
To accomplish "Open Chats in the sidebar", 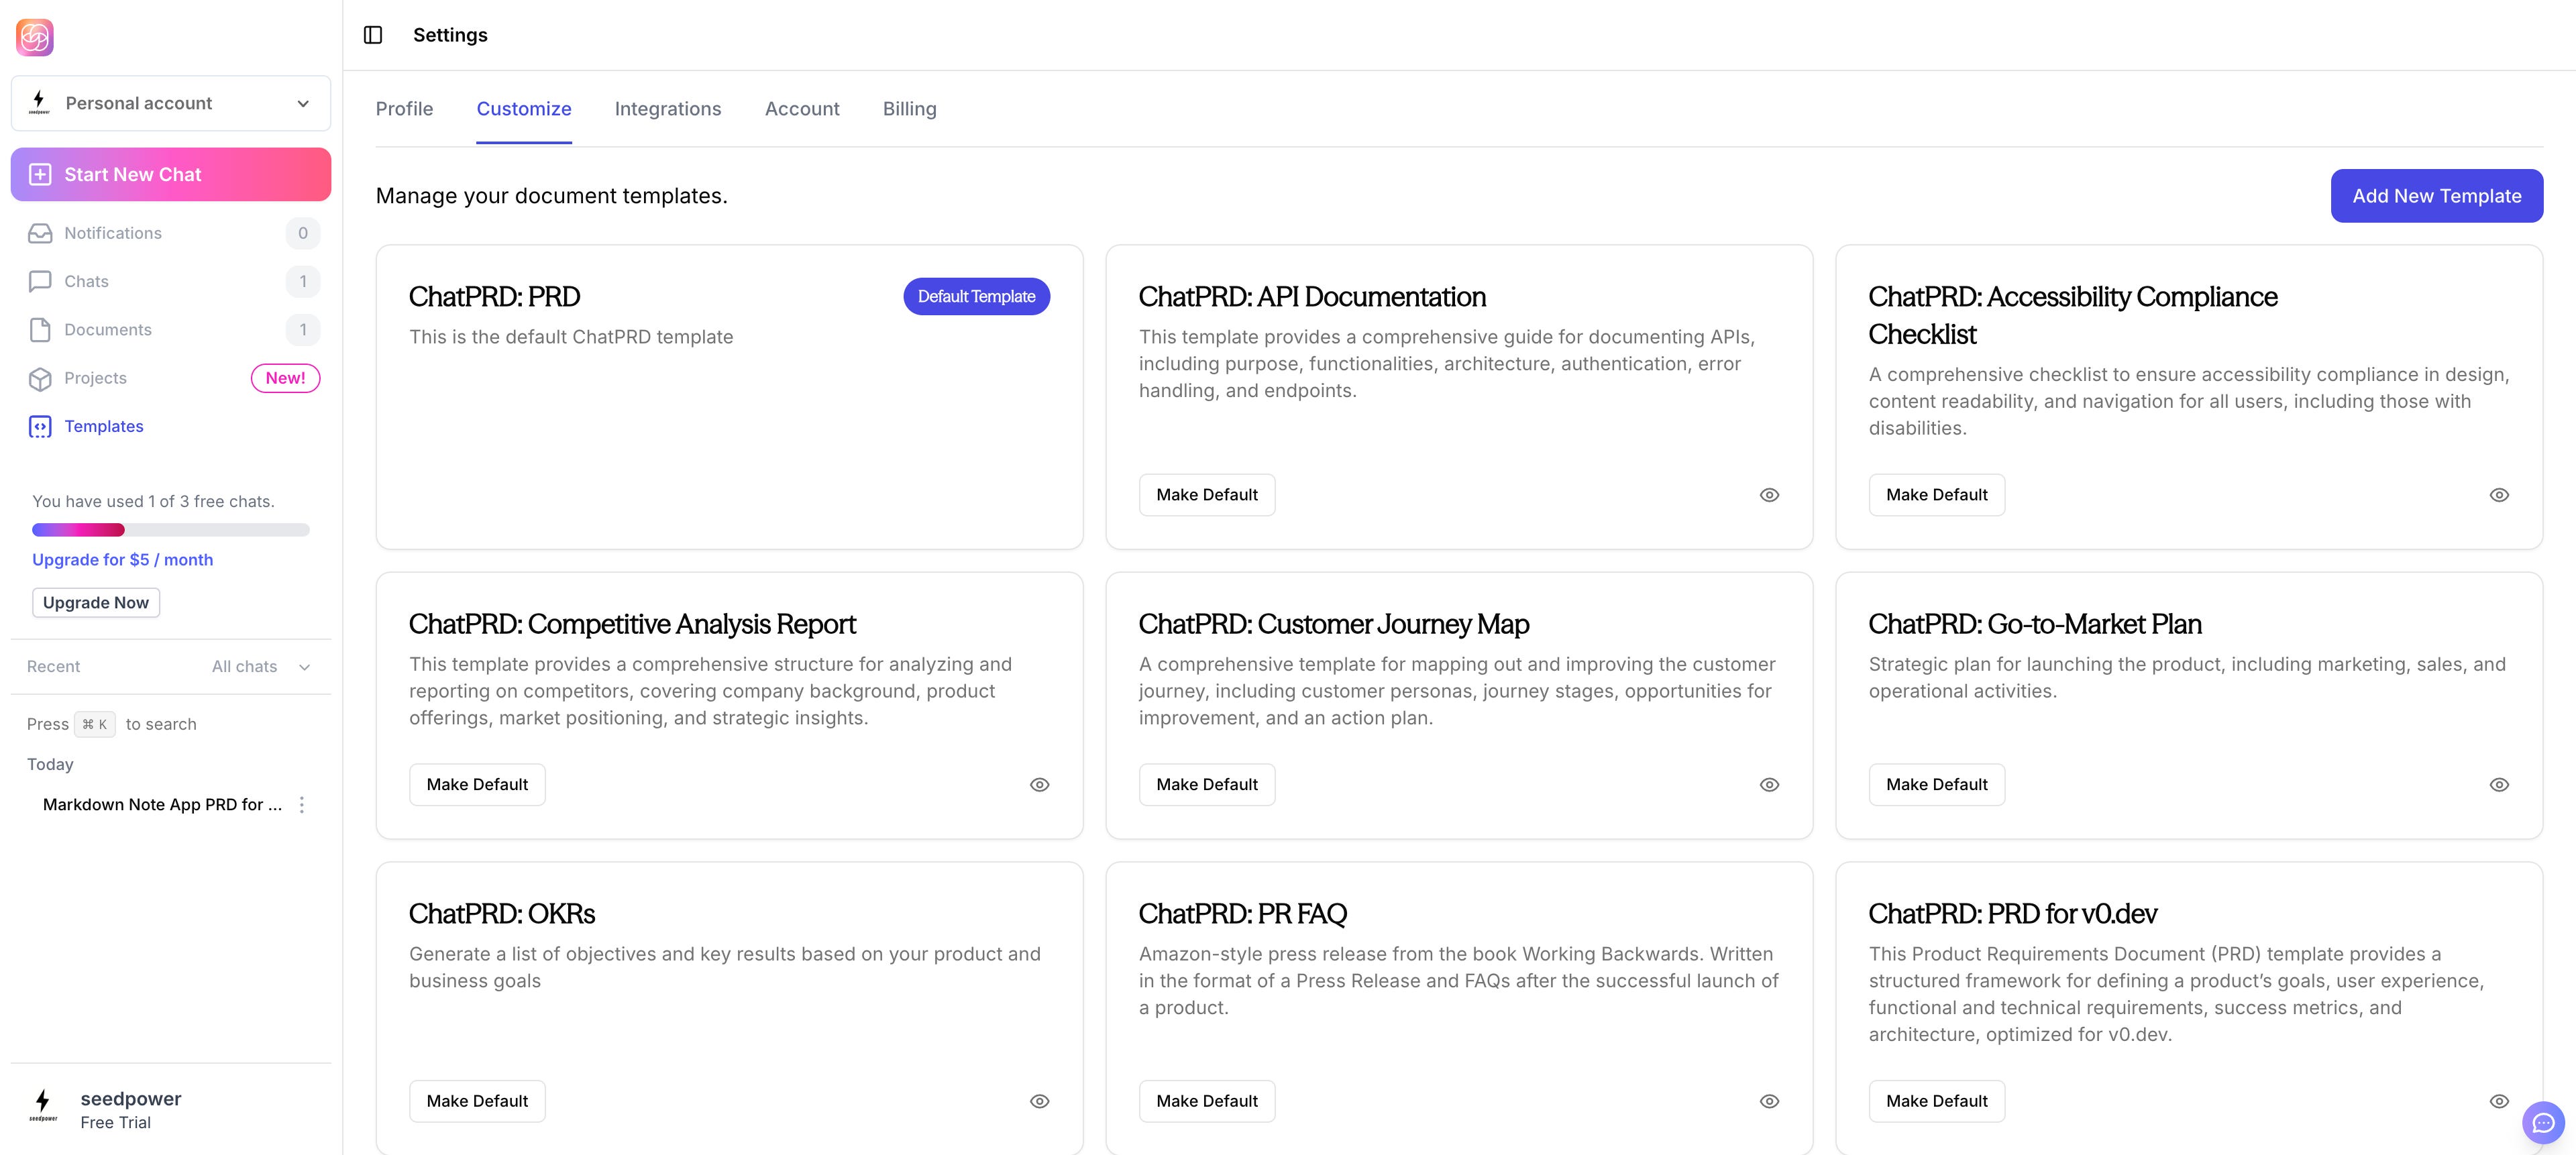I will [x=87, y=281].
